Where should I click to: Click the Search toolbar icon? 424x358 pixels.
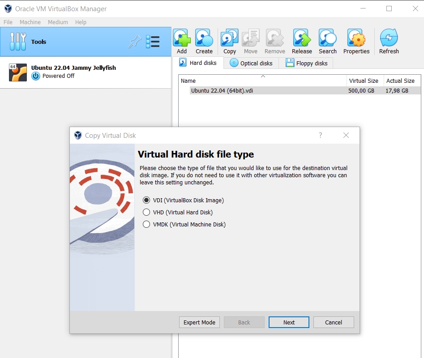[x=327, y=41]
